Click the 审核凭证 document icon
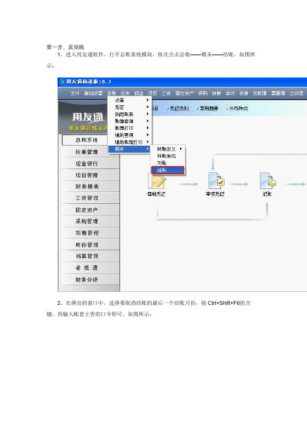Viewport: 307px width, 435px height. (217, 180)
